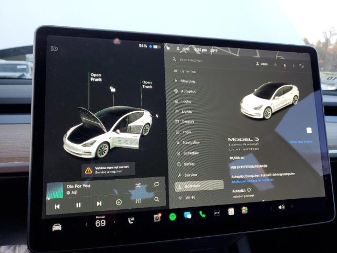
Task: Tap Open Trunk label
Action: tap(147, 84)
